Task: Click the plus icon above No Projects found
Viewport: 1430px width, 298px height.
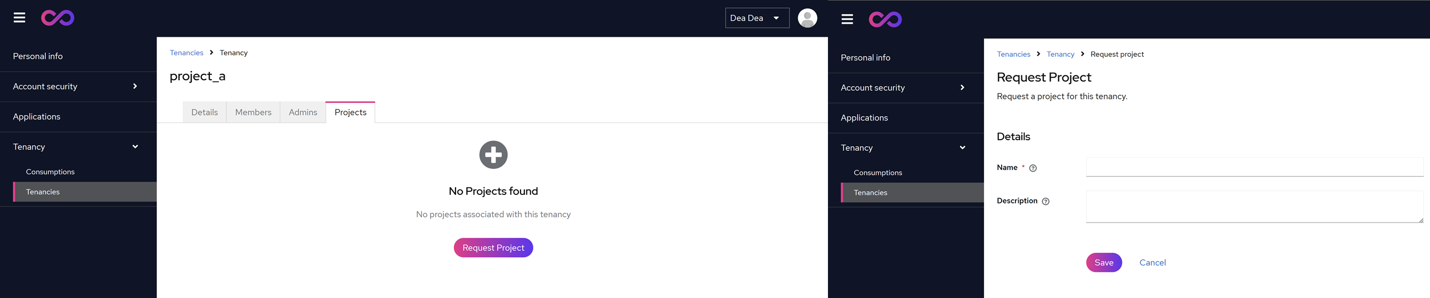Action: pos(493,155)
